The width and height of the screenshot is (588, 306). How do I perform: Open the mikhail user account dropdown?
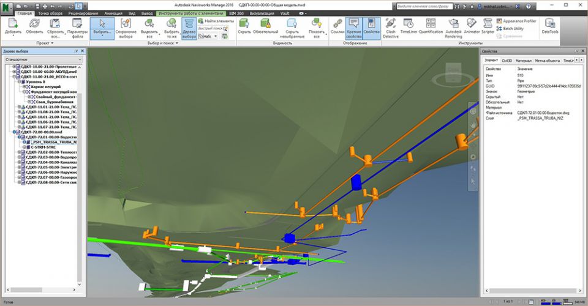(x=499, y=6)
